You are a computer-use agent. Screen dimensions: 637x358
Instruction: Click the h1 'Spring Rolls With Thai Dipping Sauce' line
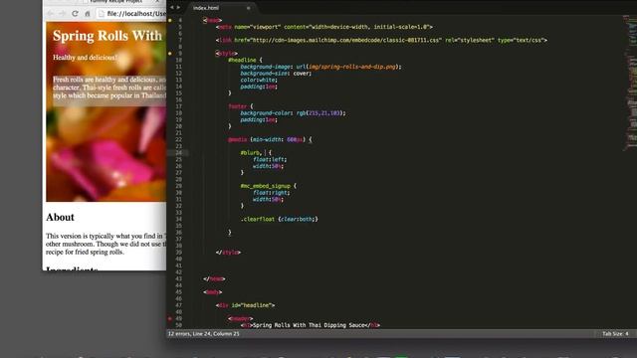tap(311, 325)
